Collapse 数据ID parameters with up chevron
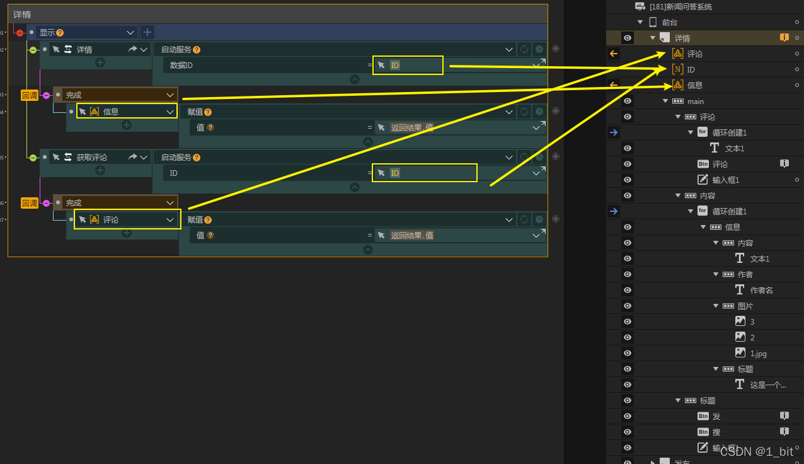804x464 pixels. 355,79
